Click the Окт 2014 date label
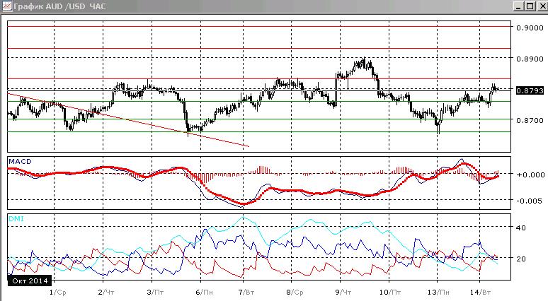Viewport: 548px width, 301px height. point(30,281)
